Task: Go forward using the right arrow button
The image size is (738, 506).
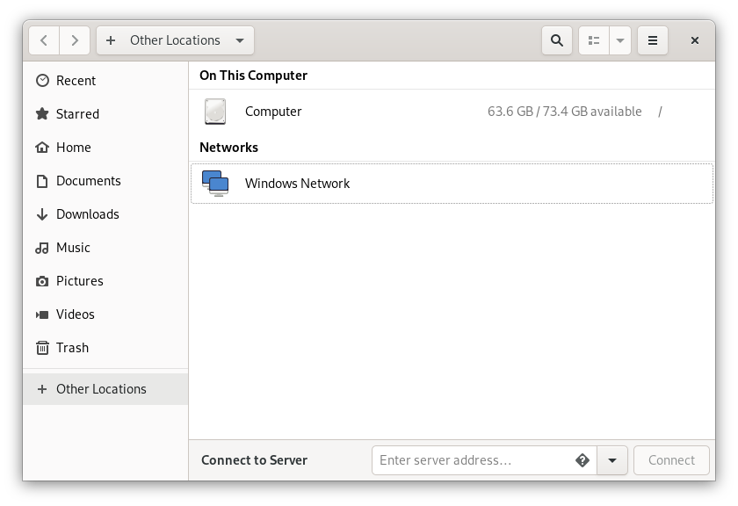Action: pos(75,40)
